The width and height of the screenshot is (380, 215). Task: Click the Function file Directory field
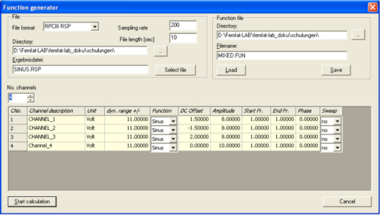click(x=282, y=35)
